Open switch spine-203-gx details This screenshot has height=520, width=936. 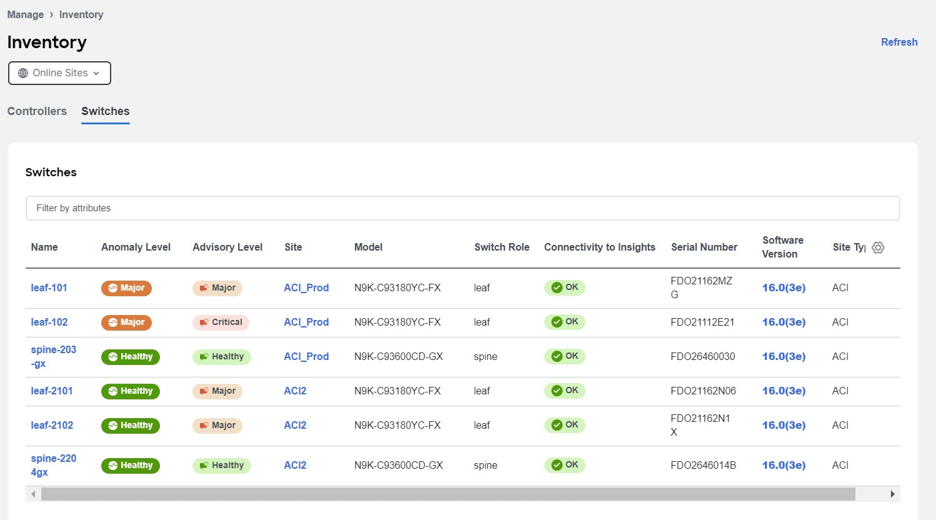tap(53, 357)
